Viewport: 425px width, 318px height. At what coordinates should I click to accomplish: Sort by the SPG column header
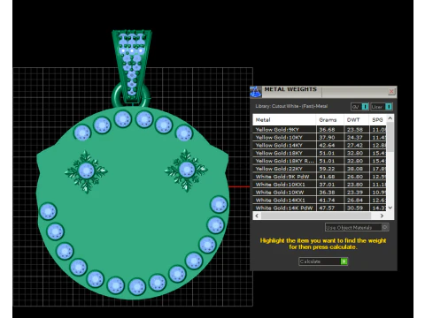point(377,120)
